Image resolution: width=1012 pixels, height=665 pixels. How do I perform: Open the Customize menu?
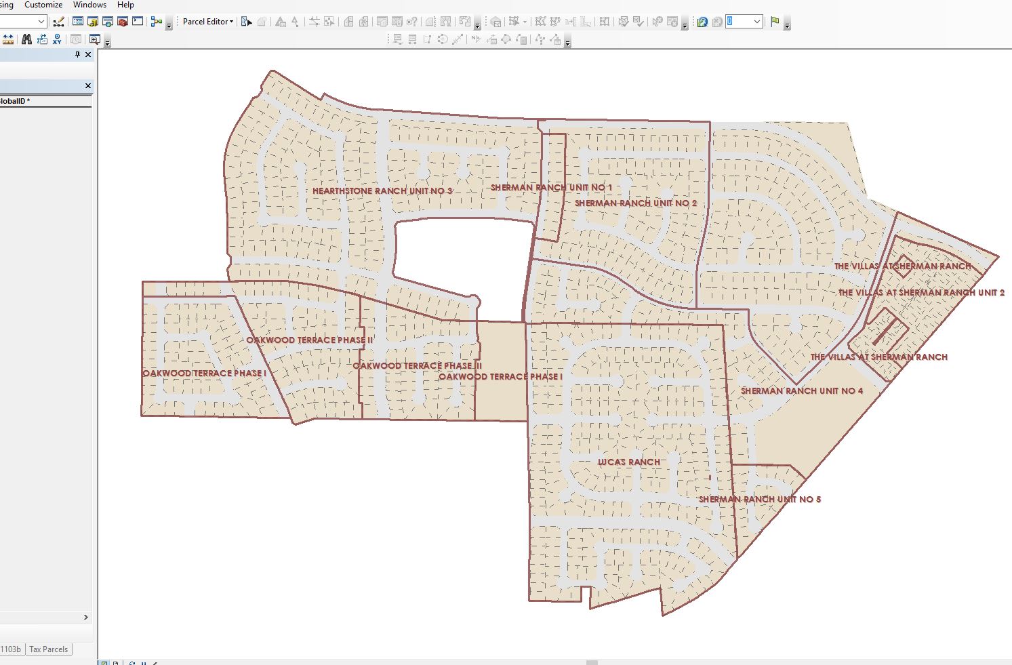[43, 5]
